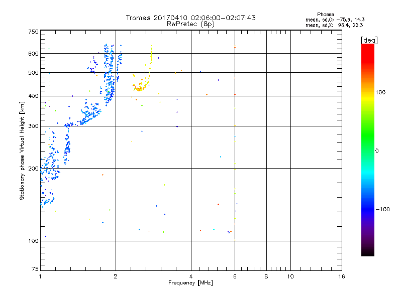This screenshot has height=301, width=402.
Task: Click the '[deg]' colorbar unit label
Action: click(x=369, y=40)
